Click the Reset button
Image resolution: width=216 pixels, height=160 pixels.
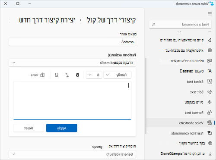coord(29,128)
